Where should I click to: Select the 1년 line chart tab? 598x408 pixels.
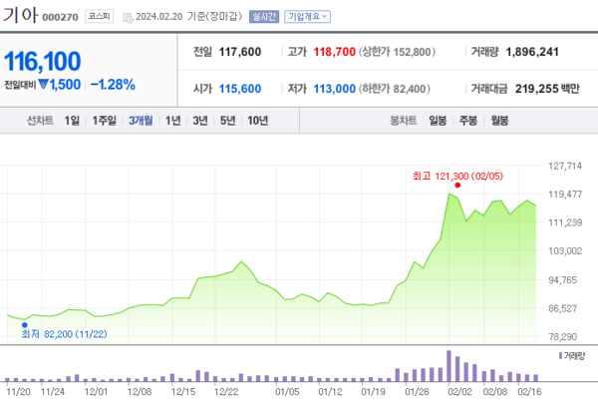172,121
